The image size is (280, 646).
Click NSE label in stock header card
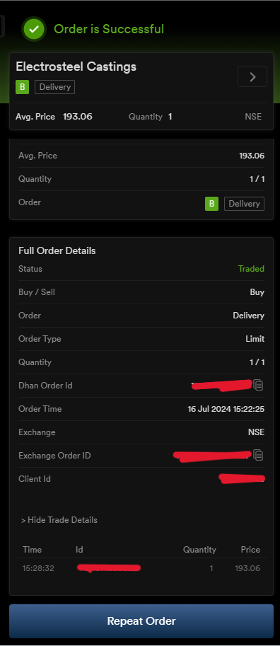click(253, 117)
